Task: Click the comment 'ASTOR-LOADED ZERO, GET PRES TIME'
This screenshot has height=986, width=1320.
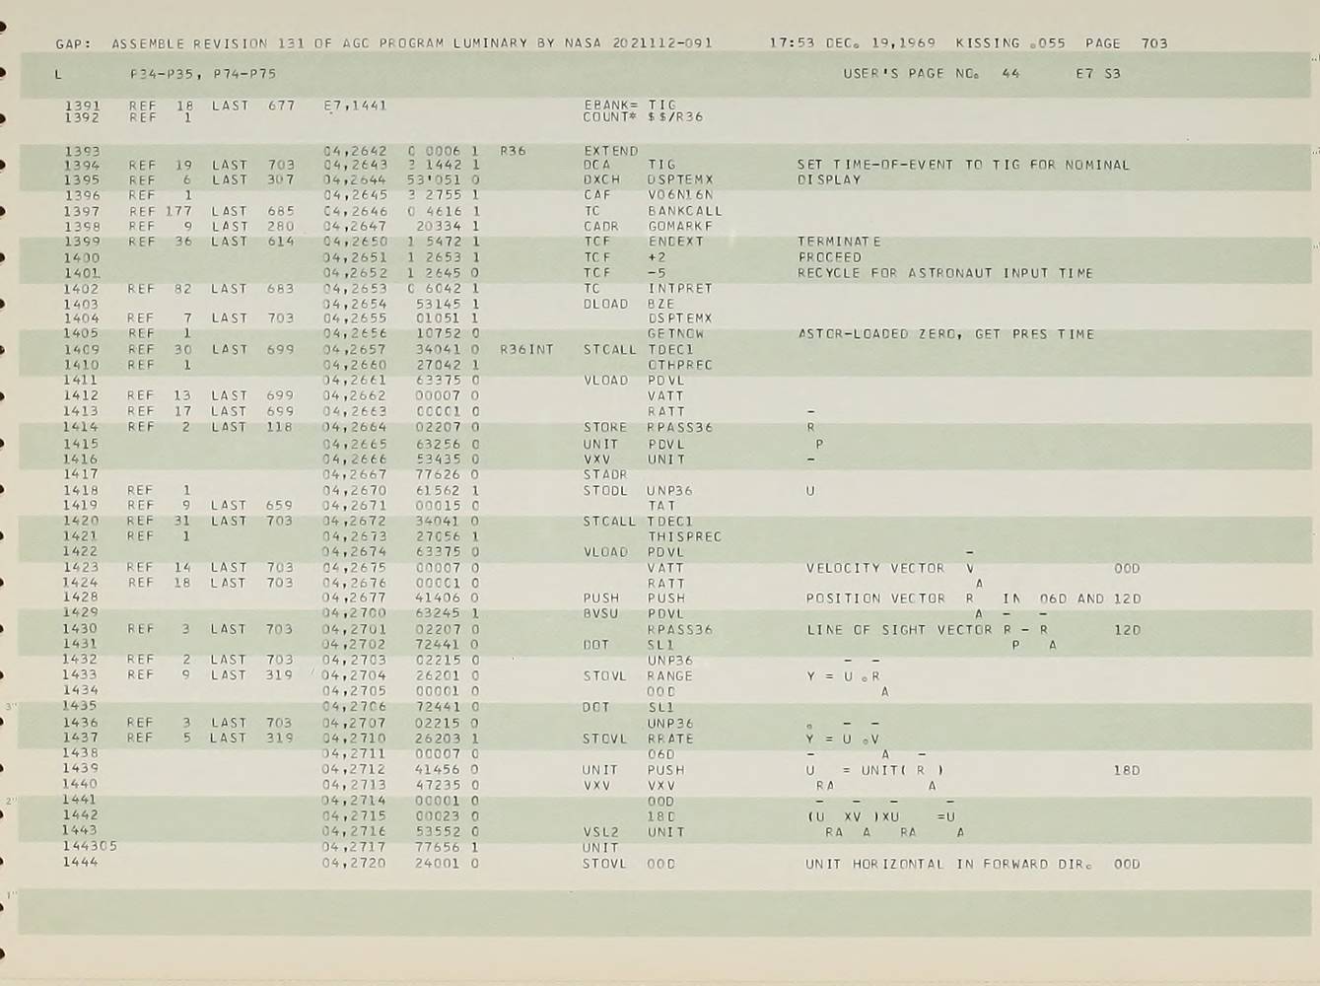Action: [x=946, y=334]
